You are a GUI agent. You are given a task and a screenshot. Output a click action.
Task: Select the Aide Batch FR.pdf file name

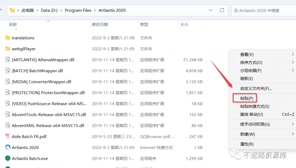(29, 137)
